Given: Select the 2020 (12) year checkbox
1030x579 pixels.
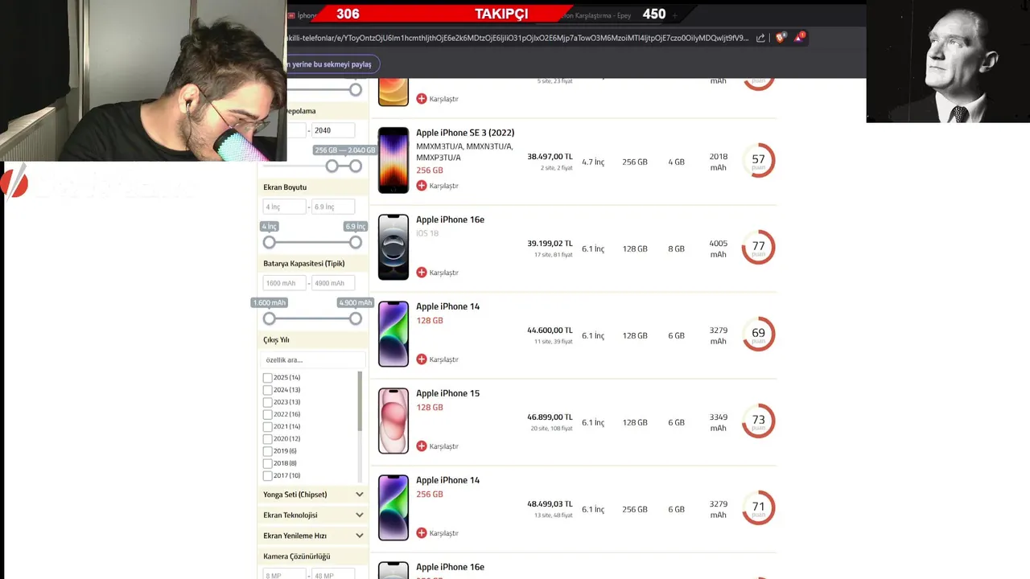Looking at the screenshot, I should (267, 439).
